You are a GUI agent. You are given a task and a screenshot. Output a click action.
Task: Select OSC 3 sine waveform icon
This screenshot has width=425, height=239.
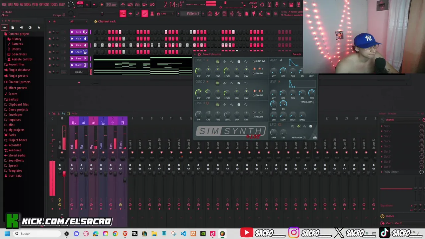[246, 105]
